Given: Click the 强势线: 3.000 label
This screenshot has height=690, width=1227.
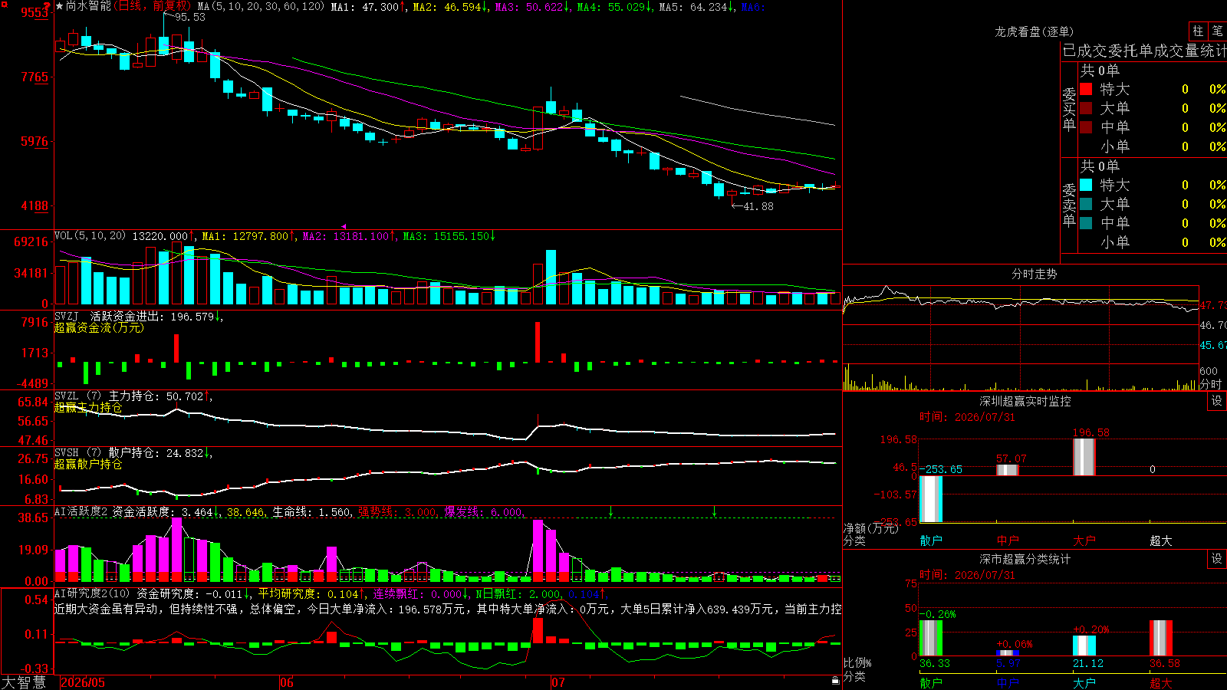Looking at the screenshot, I should pos(397,512).
